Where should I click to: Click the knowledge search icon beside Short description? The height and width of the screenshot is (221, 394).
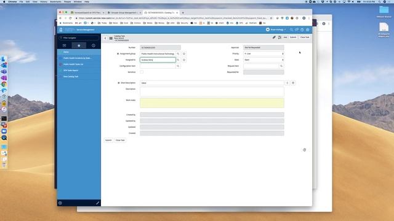(x=293, y=83)
